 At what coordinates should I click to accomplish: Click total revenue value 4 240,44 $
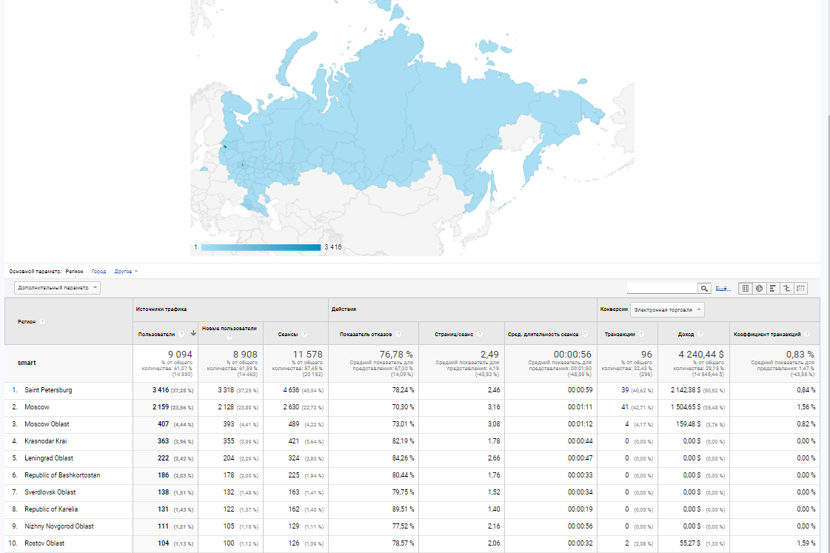coord(701,354)
